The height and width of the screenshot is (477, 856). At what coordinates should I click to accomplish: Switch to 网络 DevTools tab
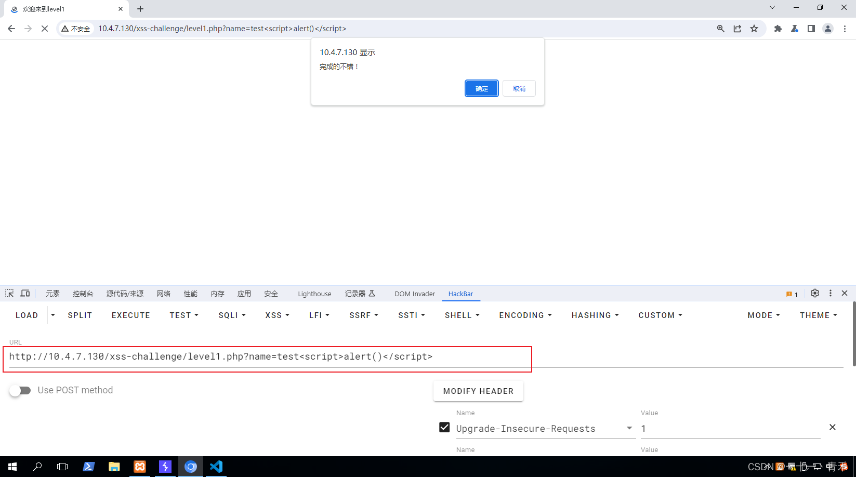164,294
